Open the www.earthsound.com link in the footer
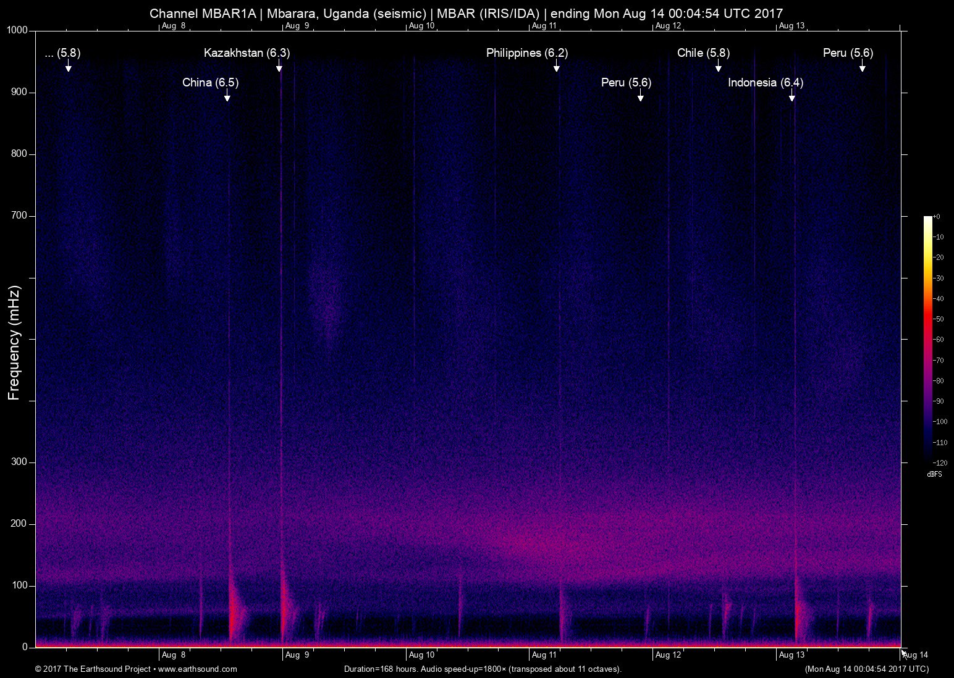The width and height of the screenshot is (954, 678). pos(198,669)
